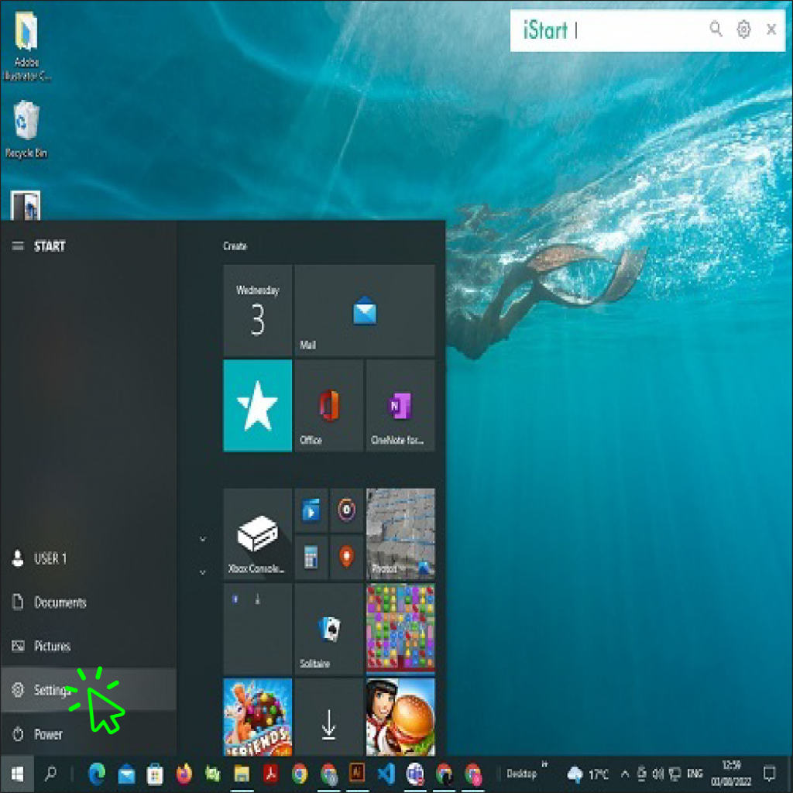Open Visual Studio Code from taskbar
The width and height of the screenshot is (793, 793).
[386, 774]
